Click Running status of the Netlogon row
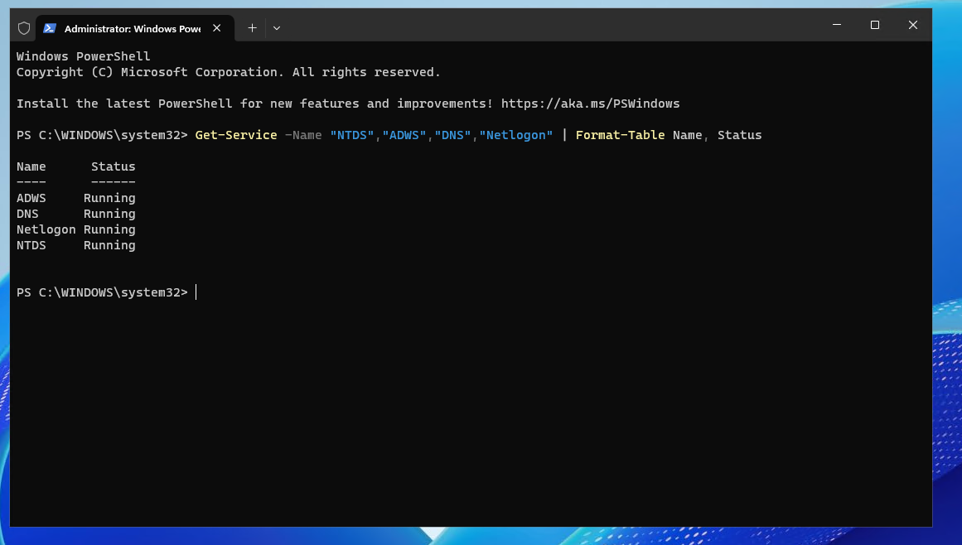The height and width of the screenshot is (545, 962). (110, 229)
